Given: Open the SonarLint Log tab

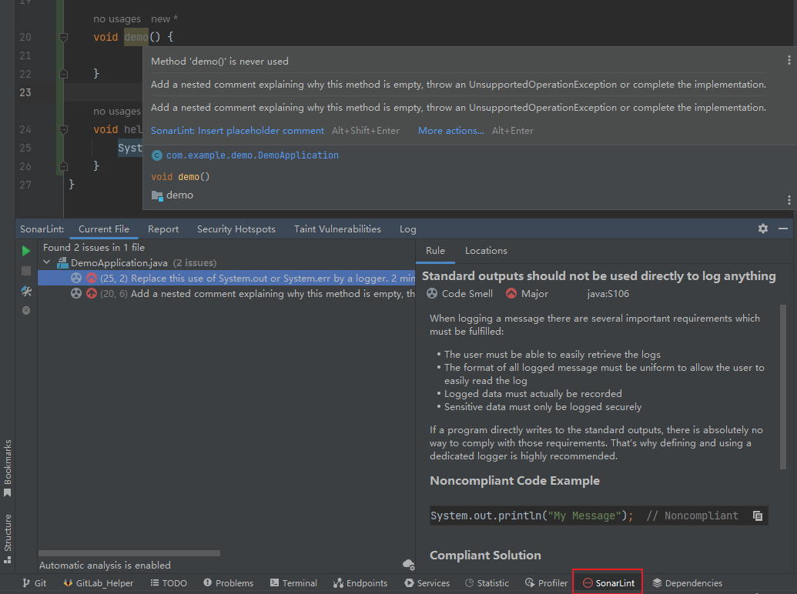Looking at the screenshot, I should tap(407, 229).
